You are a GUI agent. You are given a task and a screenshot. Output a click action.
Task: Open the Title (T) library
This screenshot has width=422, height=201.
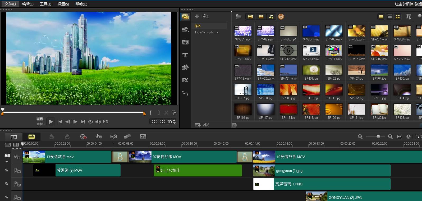click(185, 55)
